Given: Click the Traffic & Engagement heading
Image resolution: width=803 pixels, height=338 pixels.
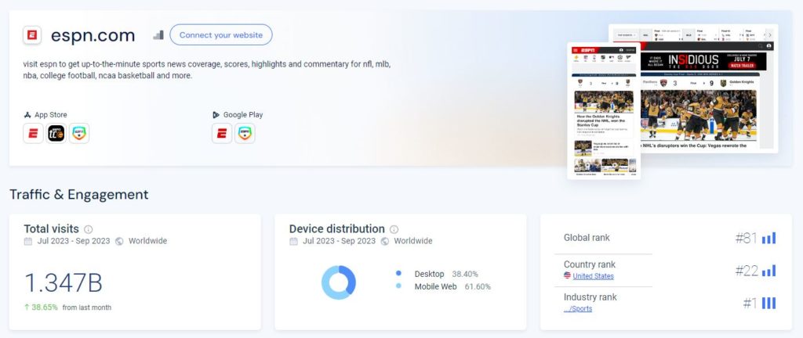Looking at the screenshot, I should point(79,195).
